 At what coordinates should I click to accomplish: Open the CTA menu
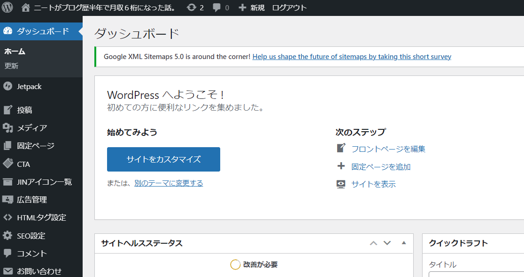[41, 164]
